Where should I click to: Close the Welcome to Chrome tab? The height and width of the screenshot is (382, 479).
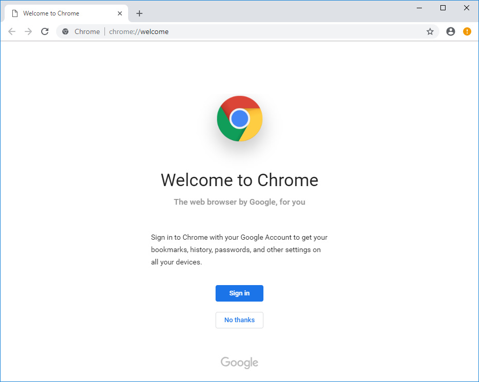click(120, 13)
